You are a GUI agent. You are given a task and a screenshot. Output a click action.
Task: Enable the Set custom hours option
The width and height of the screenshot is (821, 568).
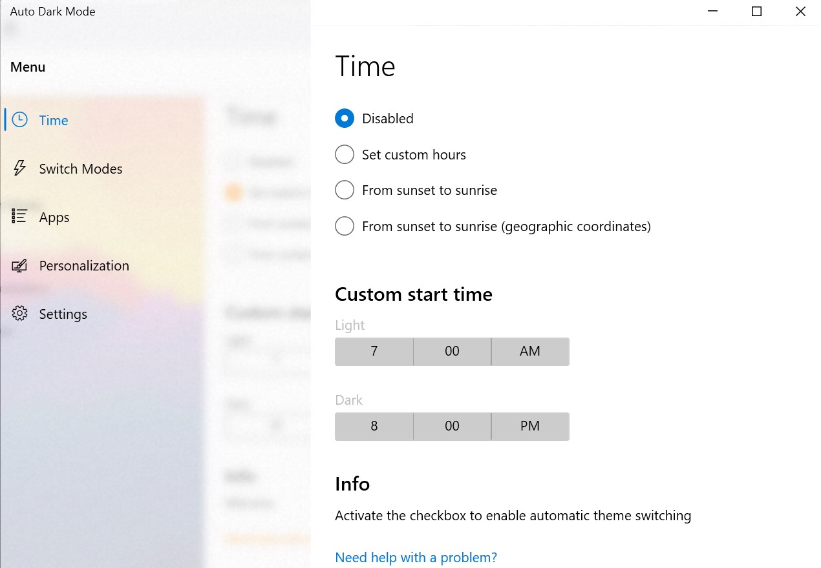pyautogui.click(x=345, y=154)
